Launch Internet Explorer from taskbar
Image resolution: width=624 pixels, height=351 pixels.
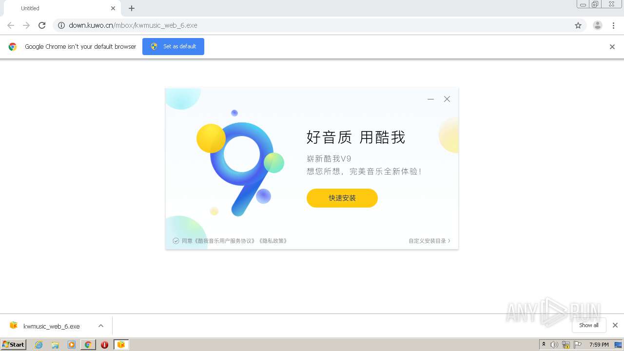point(39,345)
